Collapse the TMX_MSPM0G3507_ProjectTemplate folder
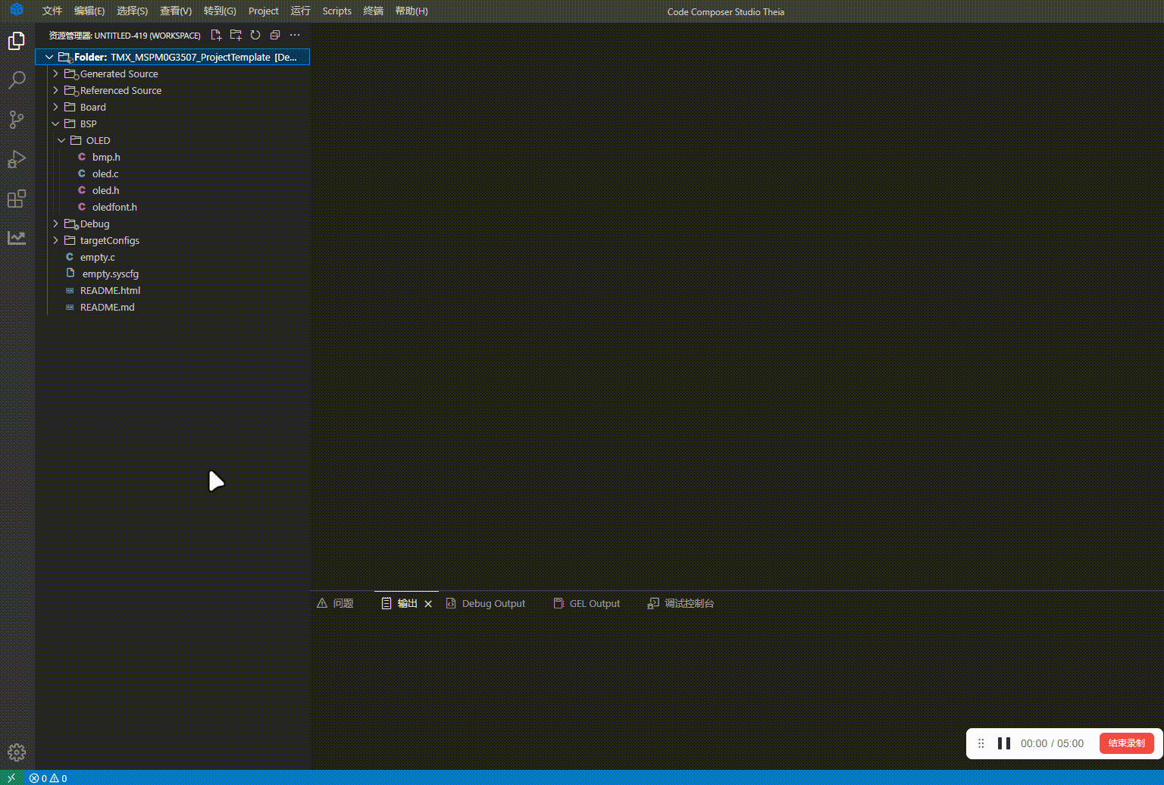This screenshot has height=785, width=1164. 49,57
